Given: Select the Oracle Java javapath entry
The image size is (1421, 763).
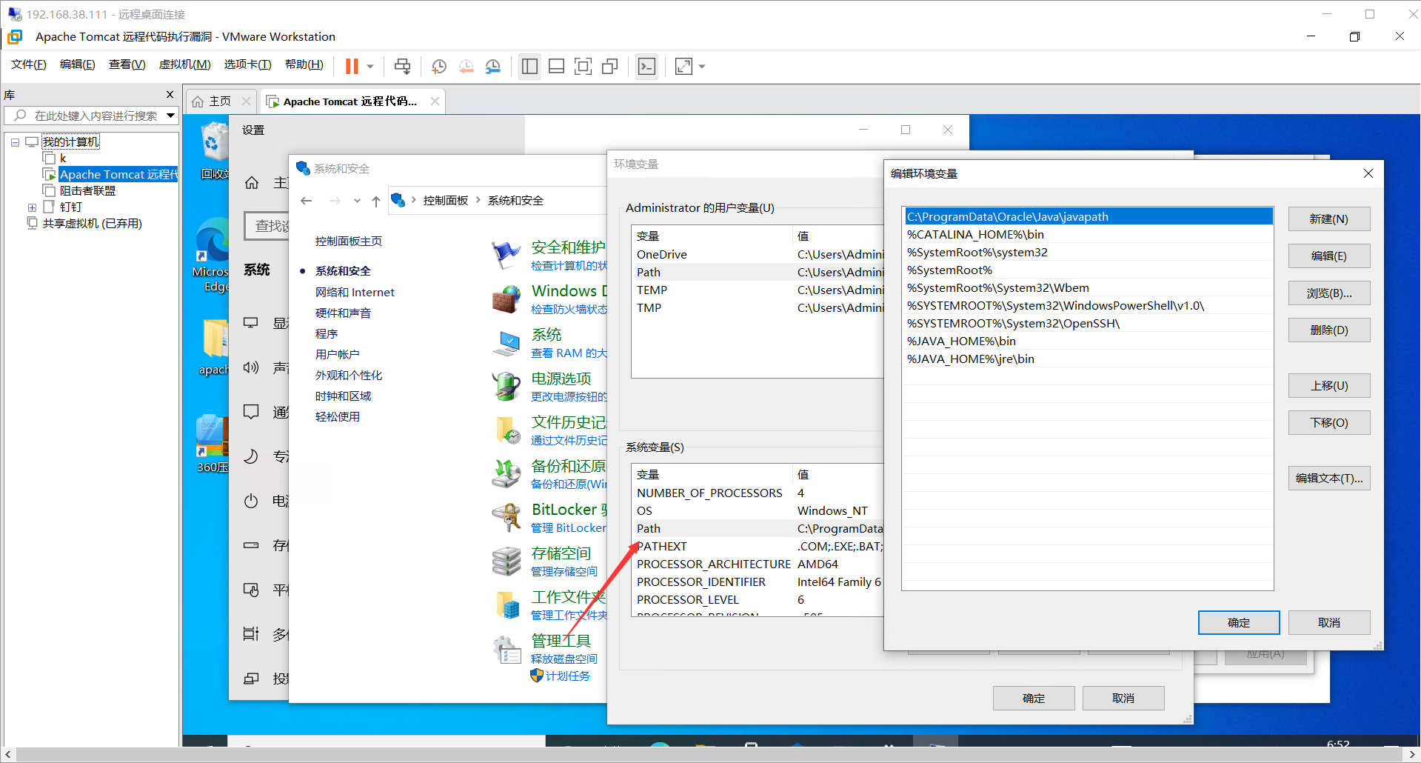Looking at the screenshot, I should (1088, 217).
